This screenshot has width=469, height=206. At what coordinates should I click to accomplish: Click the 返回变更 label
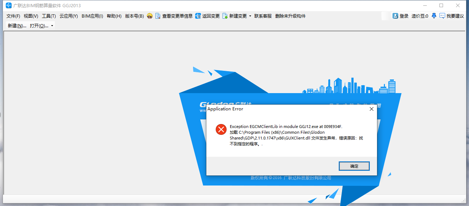(x=211, y=16)
